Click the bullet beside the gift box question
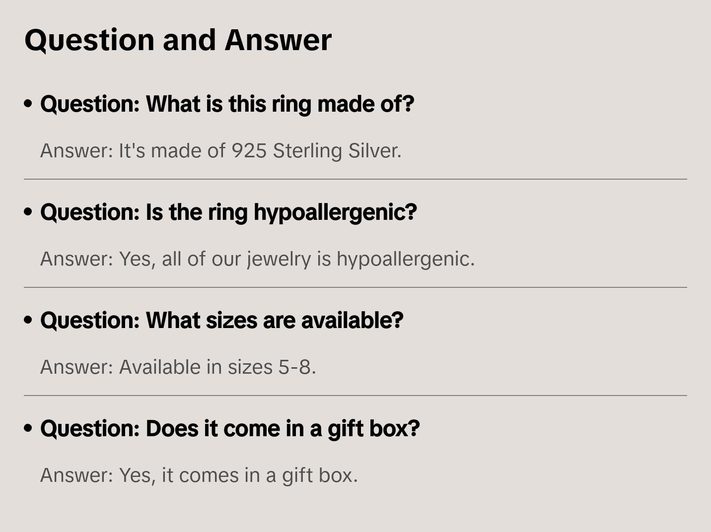This screenshot has width=711, height=532. [x=28, y=428]
